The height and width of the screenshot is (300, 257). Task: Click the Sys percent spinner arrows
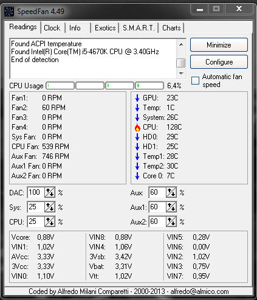pos(50,207)
